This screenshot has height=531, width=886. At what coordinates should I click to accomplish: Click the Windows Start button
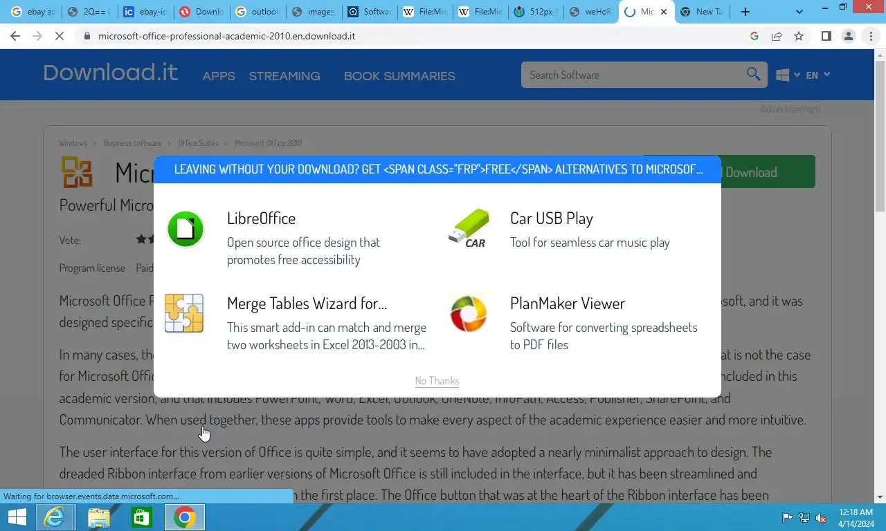point(17,517)
